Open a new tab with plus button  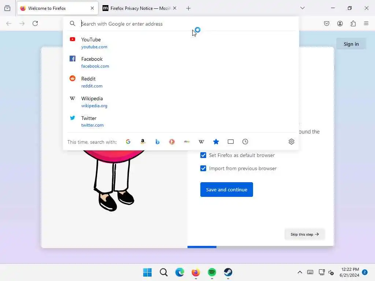189,8
